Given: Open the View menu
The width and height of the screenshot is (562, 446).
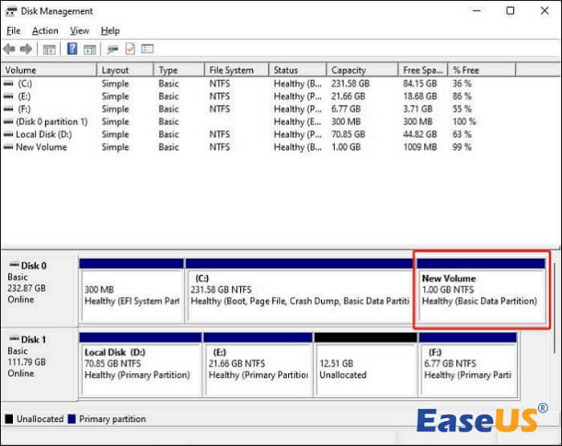Looking at the screenshot, I should point(79,30).
